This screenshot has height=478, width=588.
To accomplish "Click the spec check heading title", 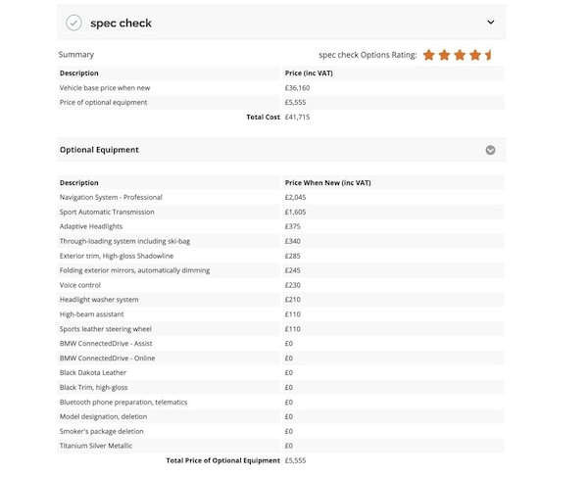I will [121, 23].
